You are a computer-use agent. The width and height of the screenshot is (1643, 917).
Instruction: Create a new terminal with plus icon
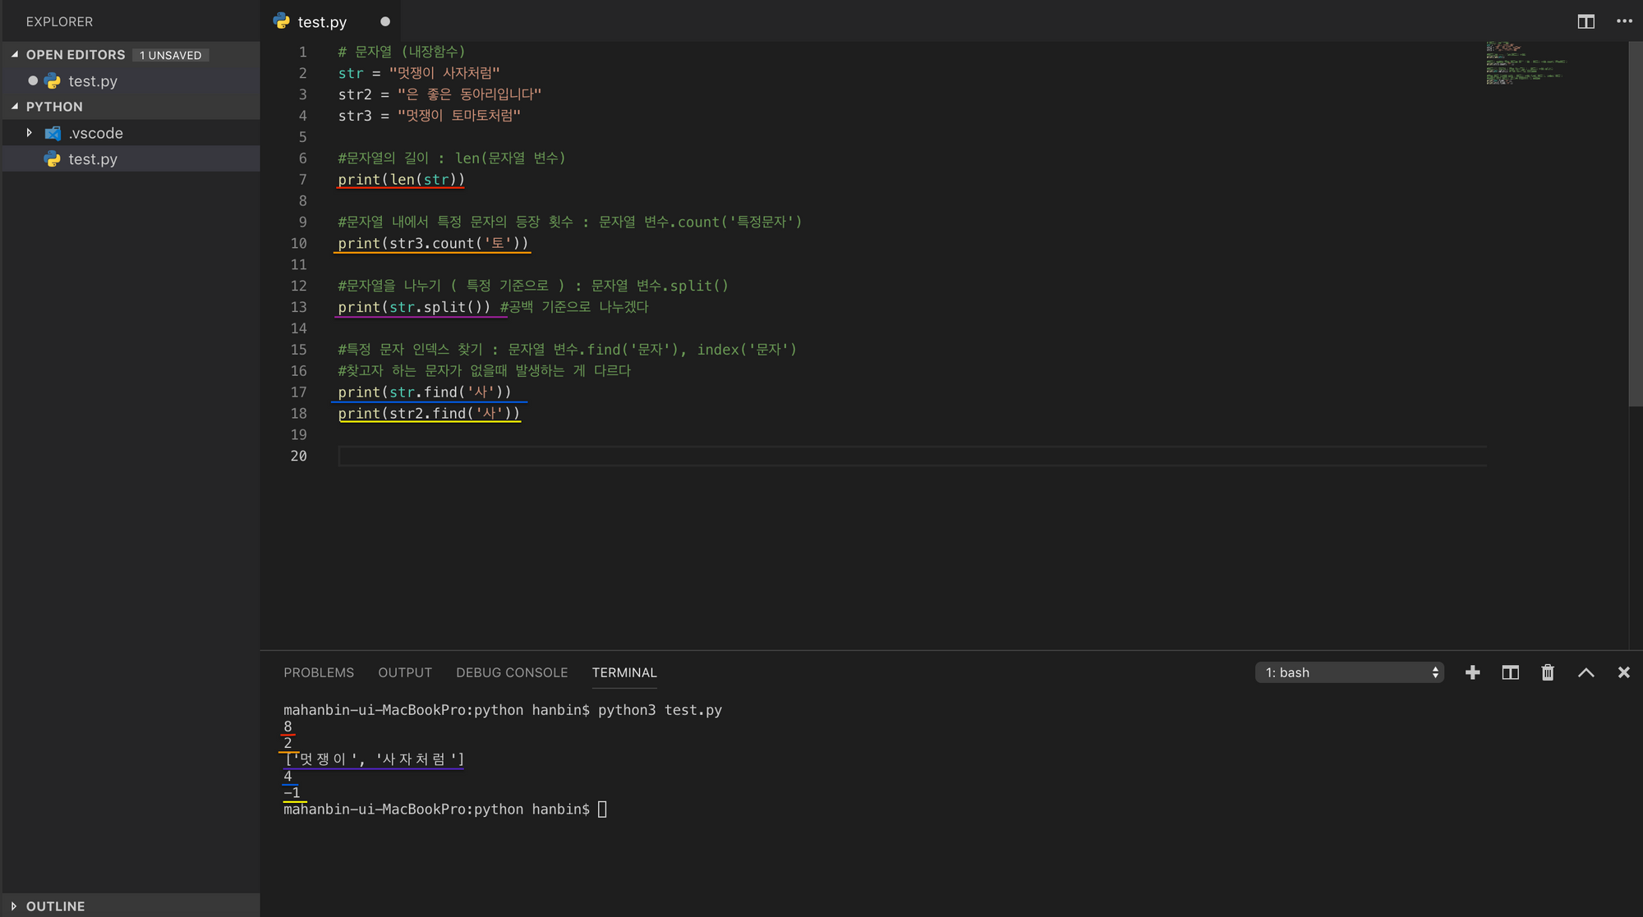[x=1472, y=672]
